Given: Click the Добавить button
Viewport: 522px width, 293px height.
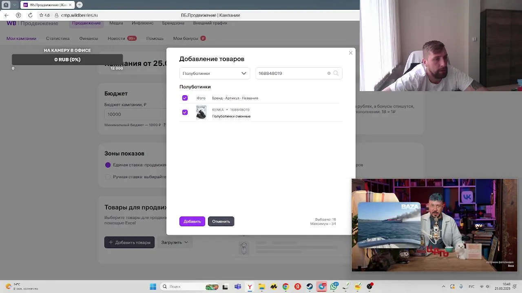Looking at the screenshot, I should coord(192,221).
